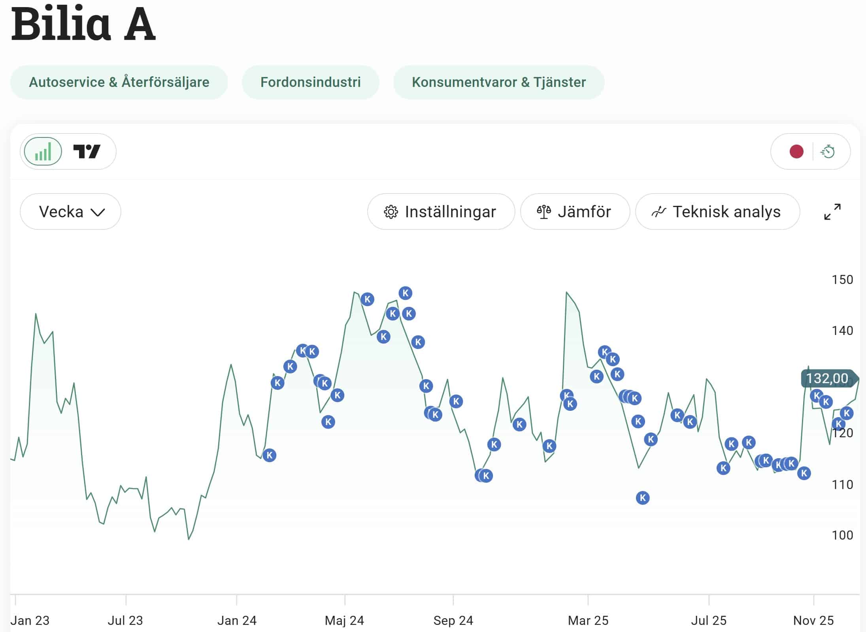Click the scales icon in Jämför
This screenshot has height=632, width=866.
pos(544,212)
